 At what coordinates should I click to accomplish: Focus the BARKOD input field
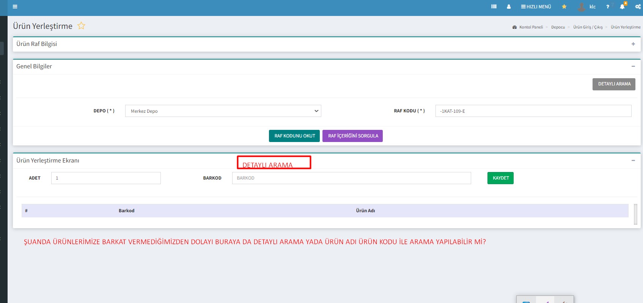[x=351, y=178]
